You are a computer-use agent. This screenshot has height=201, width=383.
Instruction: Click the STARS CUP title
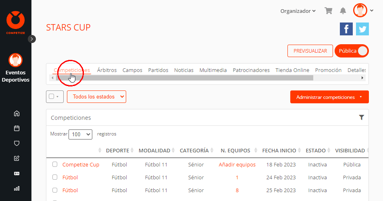point(69,27)
